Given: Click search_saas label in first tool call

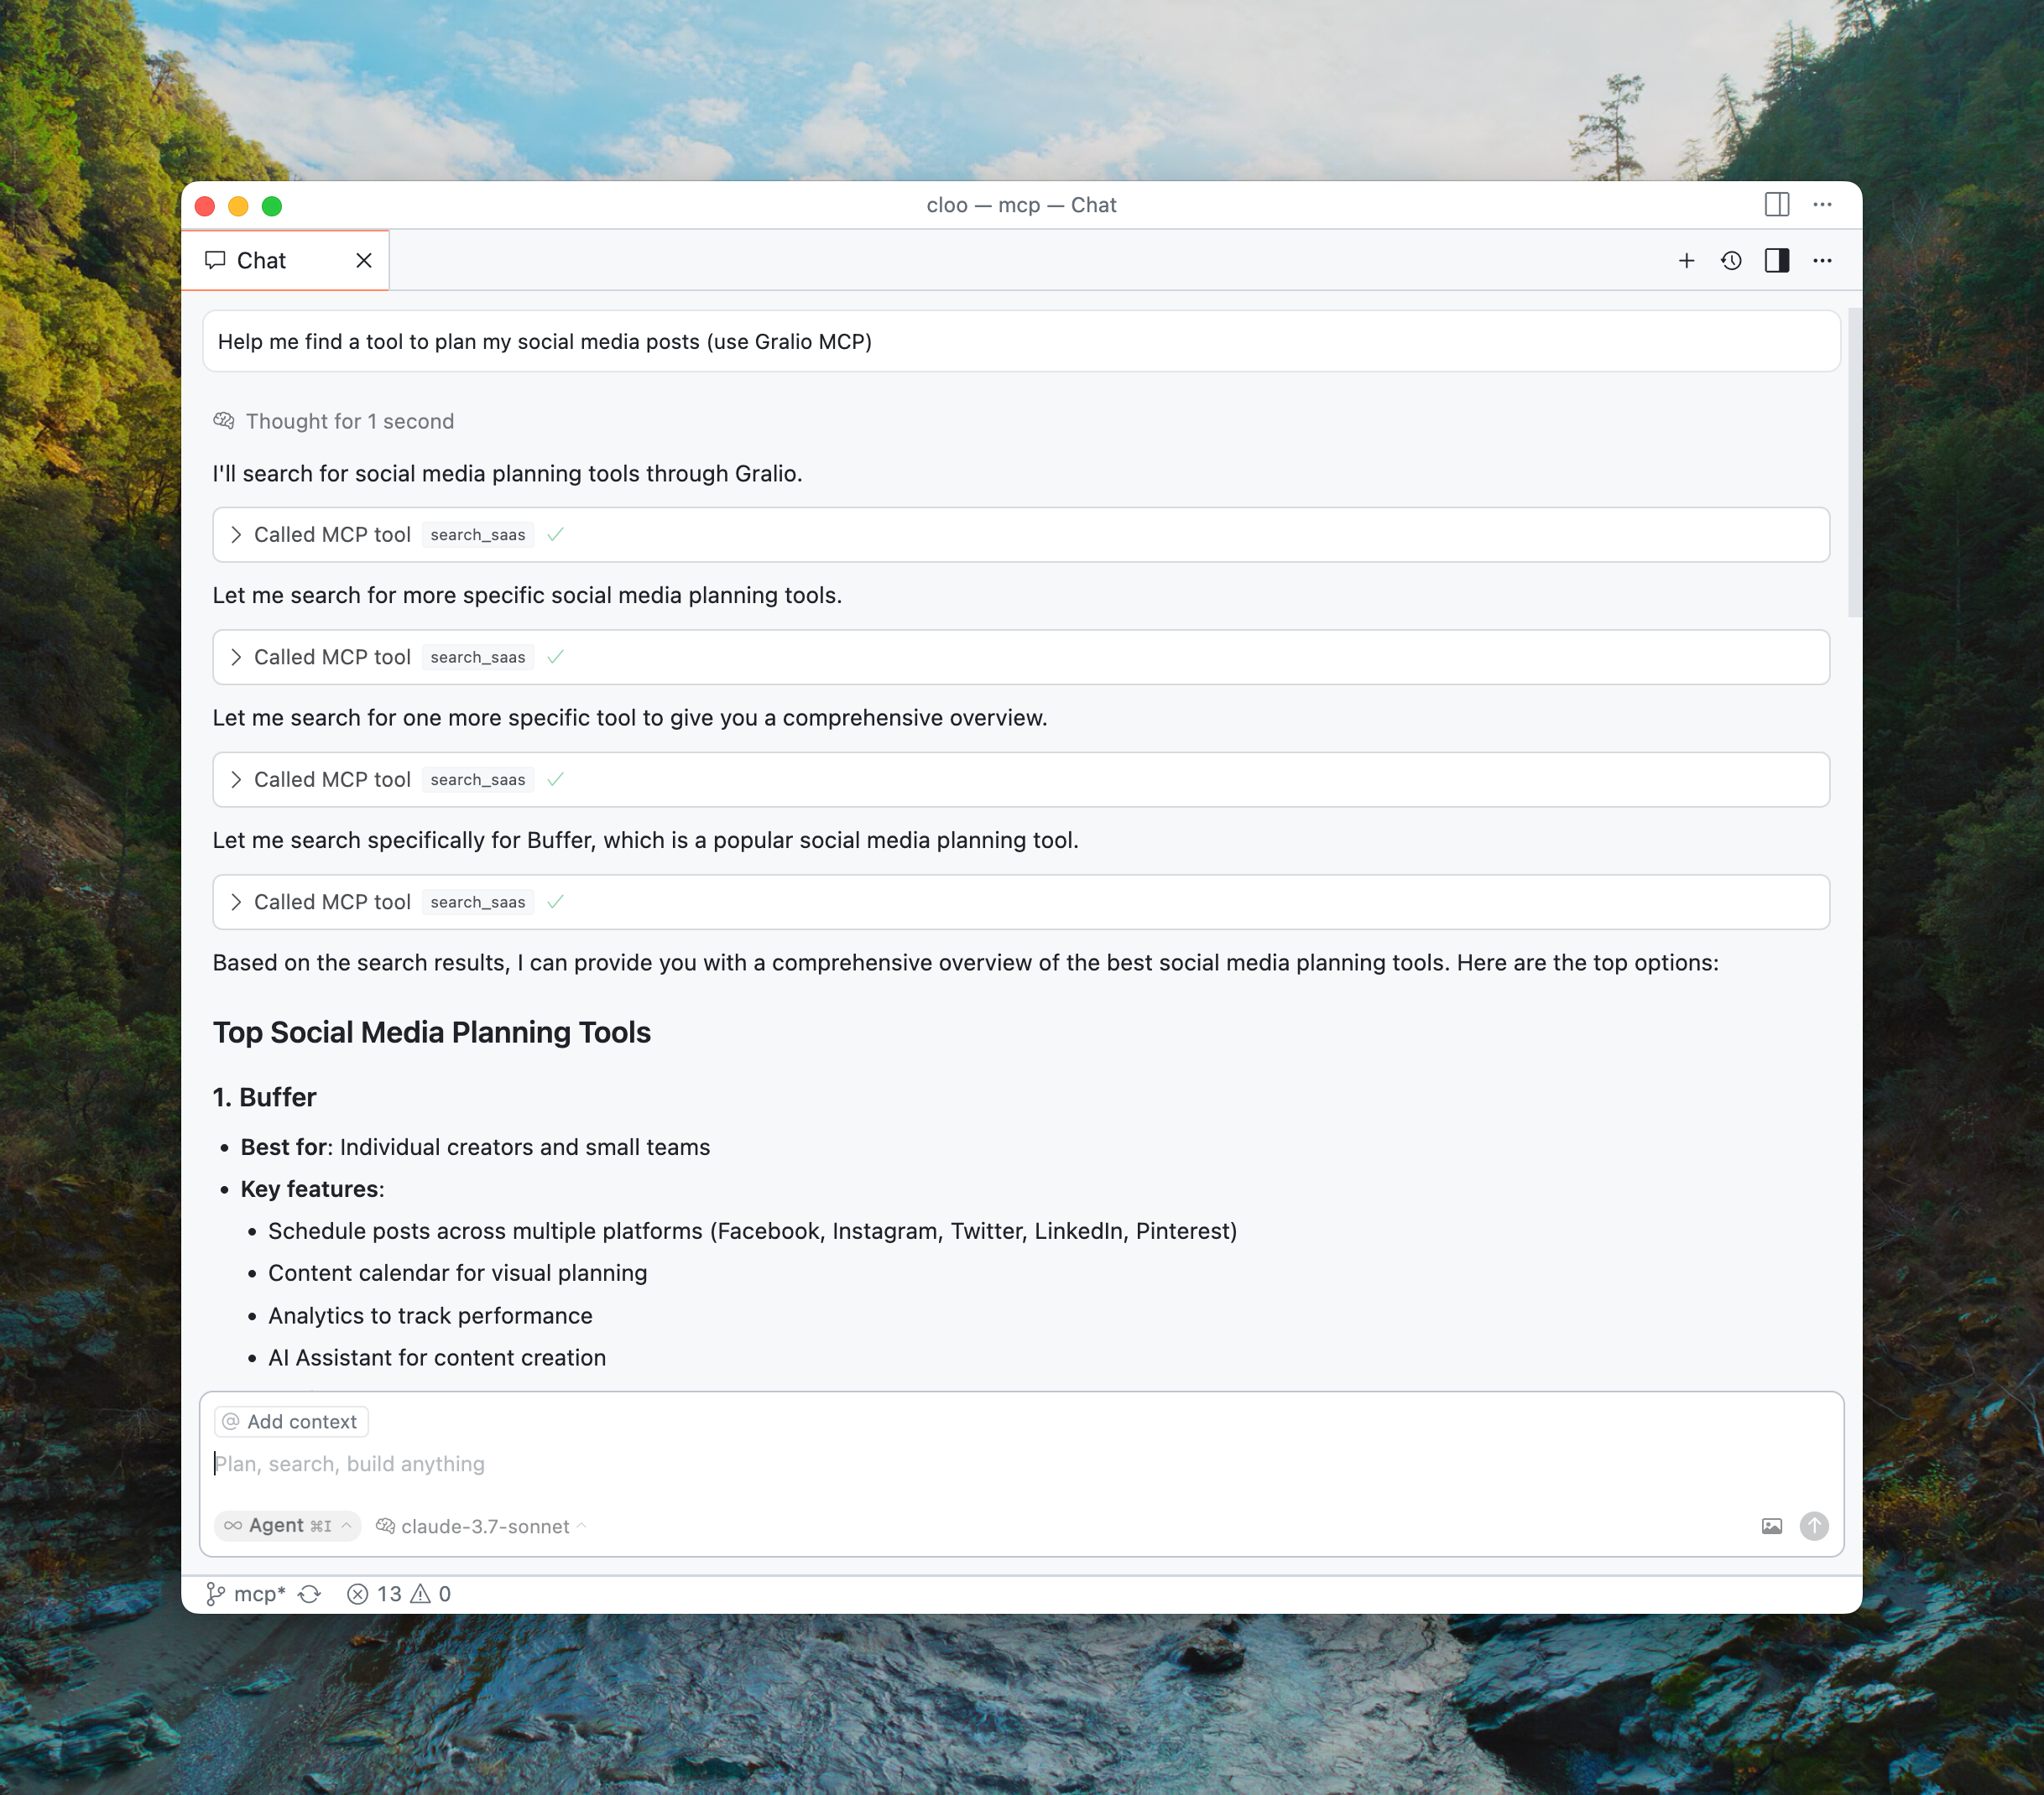Looking at the screenshot, I should tap(478, 534).
